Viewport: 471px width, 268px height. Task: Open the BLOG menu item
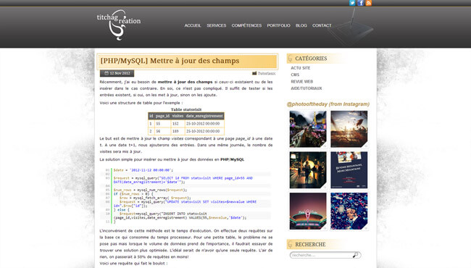point(301,25)
